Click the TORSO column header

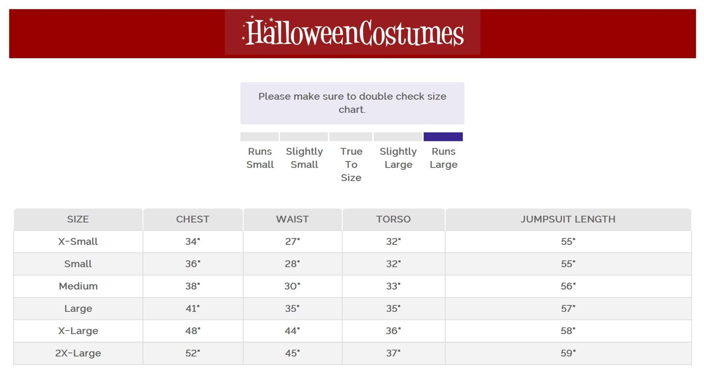[393, 219]
